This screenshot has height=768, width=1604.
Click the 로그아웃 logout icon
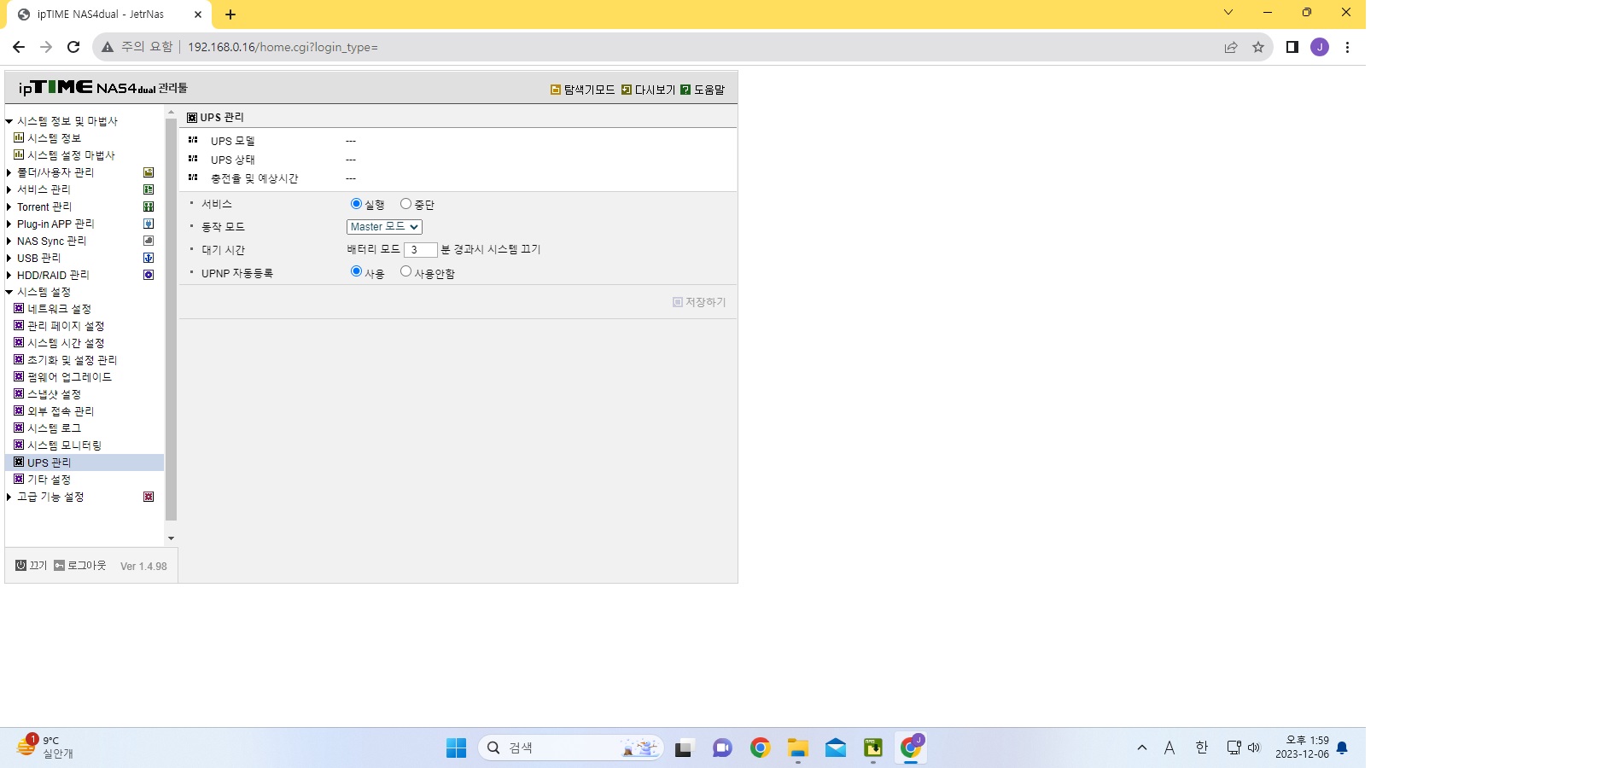click(x=59, y=565)
